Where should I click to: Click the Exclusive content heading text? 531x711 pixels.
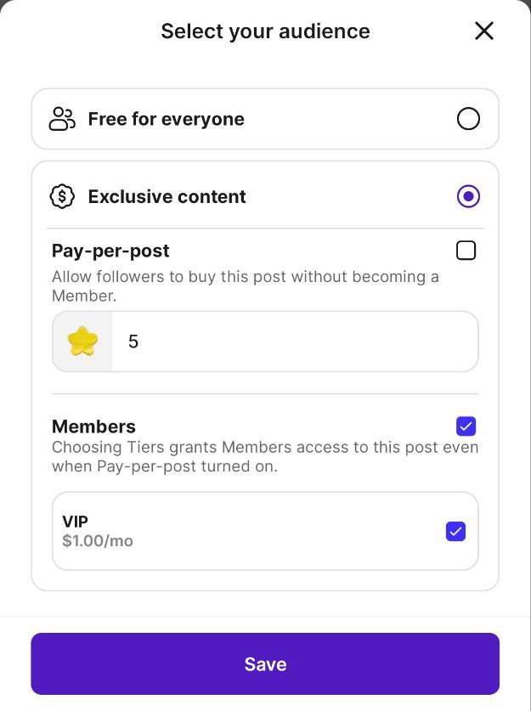pyautogui.click(x=167, y=197)
